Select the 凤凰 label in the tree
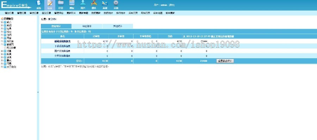This screenshot has height=140, width=317. pyautogui.click(x=9, y=54)
